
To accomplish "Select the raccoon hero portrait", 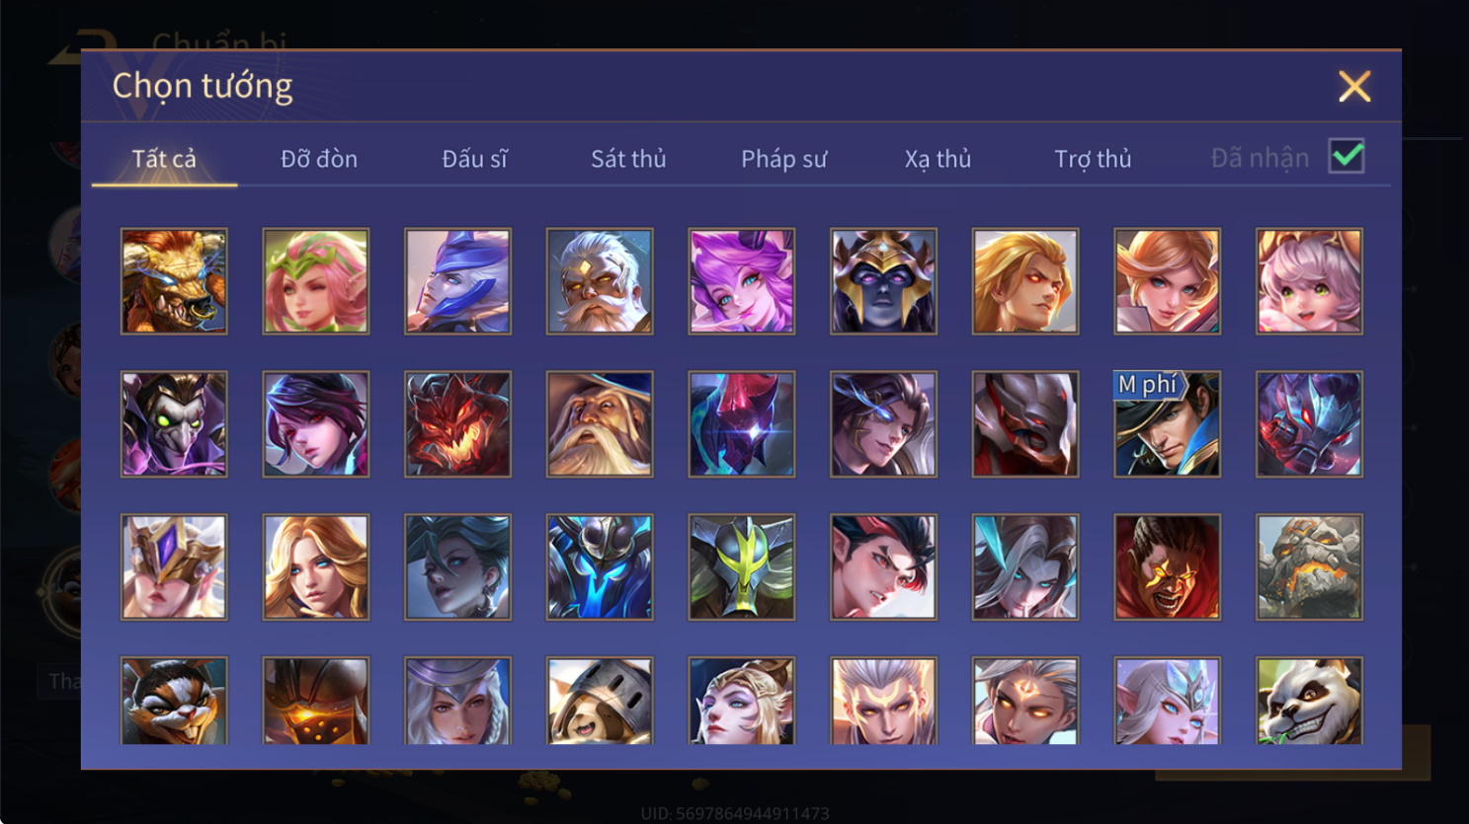I will tap(174, 701).
